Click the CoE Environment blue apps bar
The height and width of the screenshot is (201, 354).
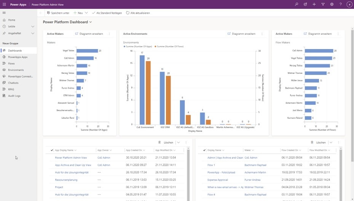click(142, 90)
